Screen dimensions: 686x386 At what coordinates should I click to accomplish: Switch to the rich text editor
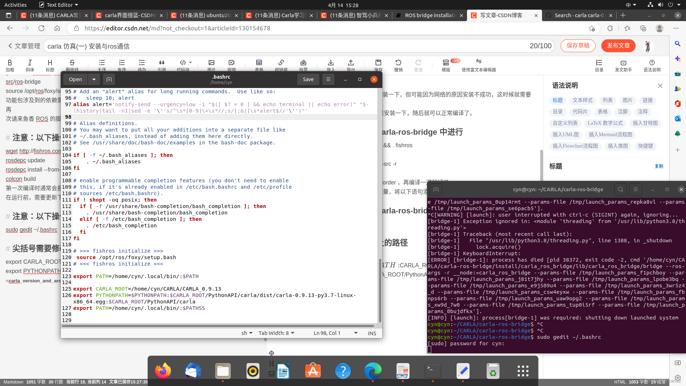[478, 65]
